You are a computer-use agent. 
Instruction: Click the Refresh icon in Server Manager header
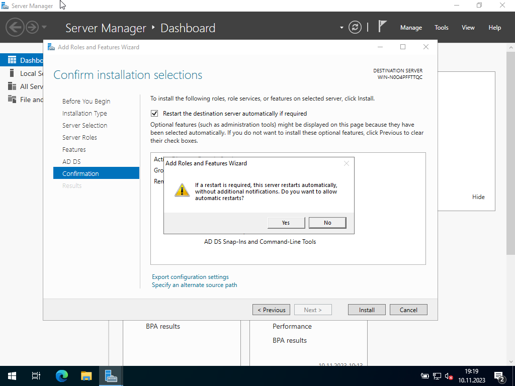(x=355, y=27)
